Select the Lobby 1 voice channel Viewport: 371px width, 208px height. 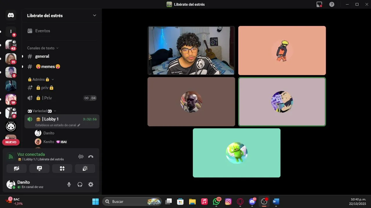pos(62,119)
